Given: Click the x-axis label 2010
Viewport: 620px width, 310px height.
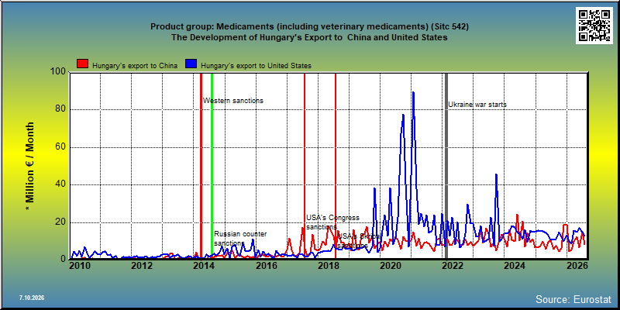Looking at the screenshot, I should point(80,266).
